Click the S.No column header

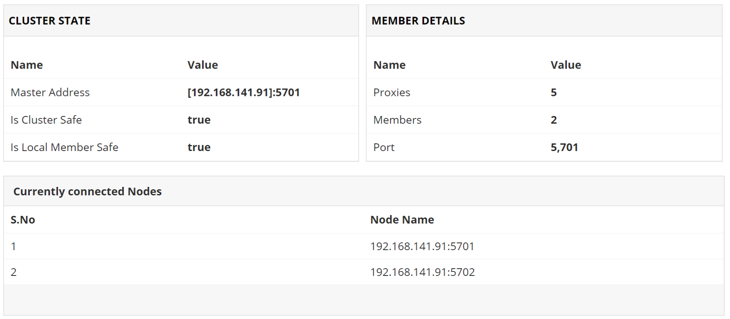[23, 220]
